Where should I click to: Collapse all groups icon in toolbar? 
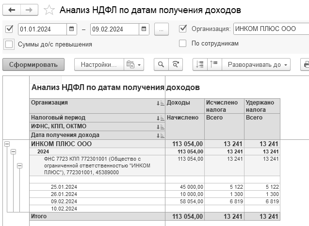[214, 64]
